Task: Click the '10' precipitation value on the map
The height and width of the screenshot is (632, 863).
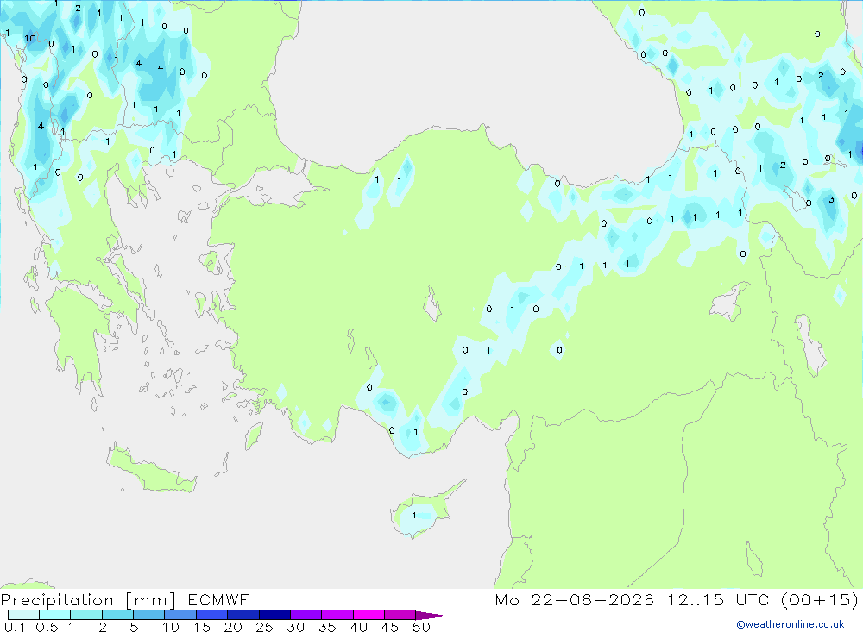Action: click(30, 39)
